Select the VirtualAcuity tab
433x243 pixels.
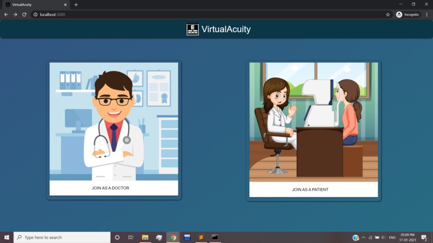coord(35,5)
